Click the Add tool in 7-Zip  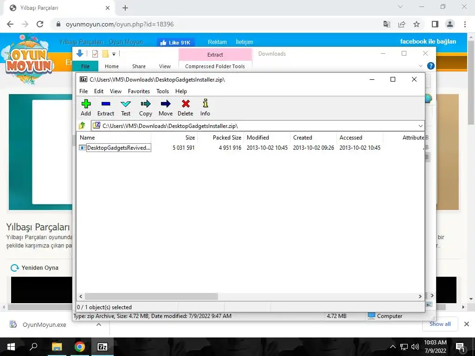86,108
